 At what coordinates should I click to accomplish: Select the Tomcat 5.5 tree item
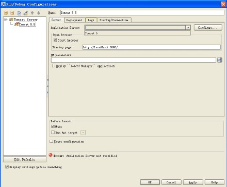27,25
